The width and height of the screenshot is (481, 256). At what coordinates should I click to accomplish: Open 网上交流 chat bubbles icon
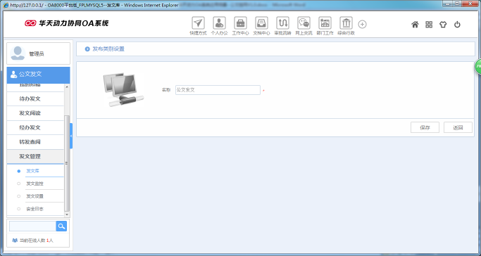click(304, 23)
